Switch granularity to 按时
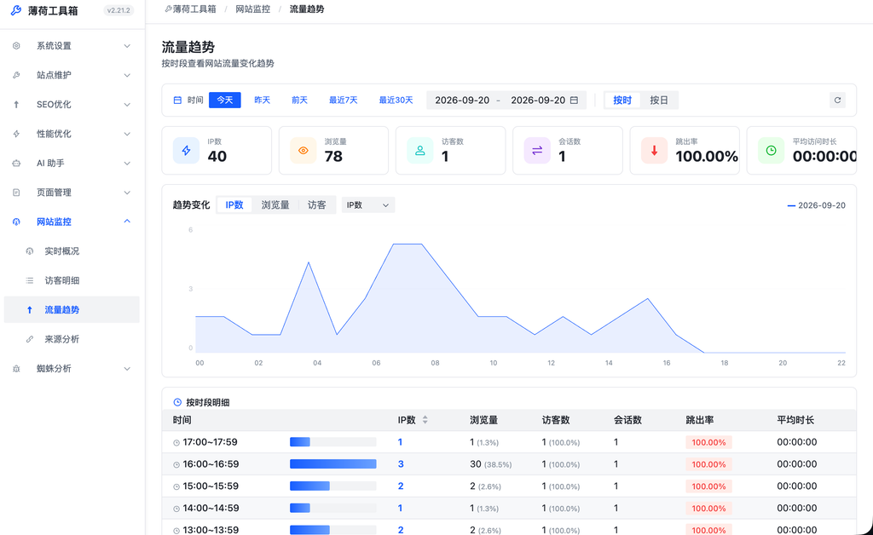This screenshot has height=535, width=873. pos(622,101)
